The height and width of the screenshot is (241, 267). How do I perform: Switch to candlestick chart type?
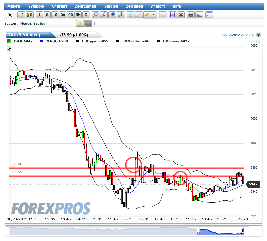pos(30,15)
